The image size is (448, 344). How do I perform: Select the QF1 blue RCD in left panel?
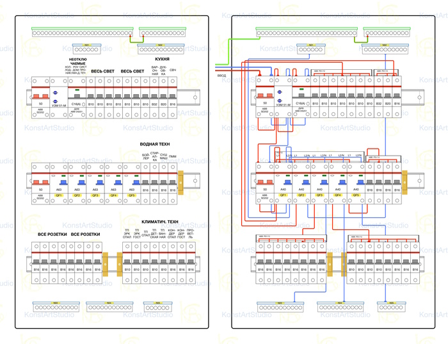[x=60, y=182]
